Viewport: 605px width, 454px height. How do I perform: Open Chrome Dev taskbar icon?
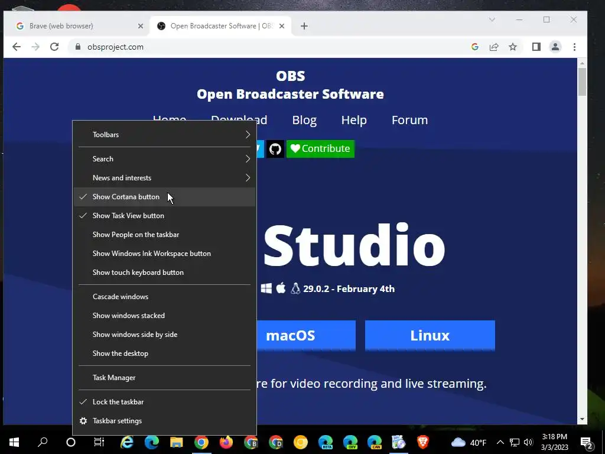276,442
